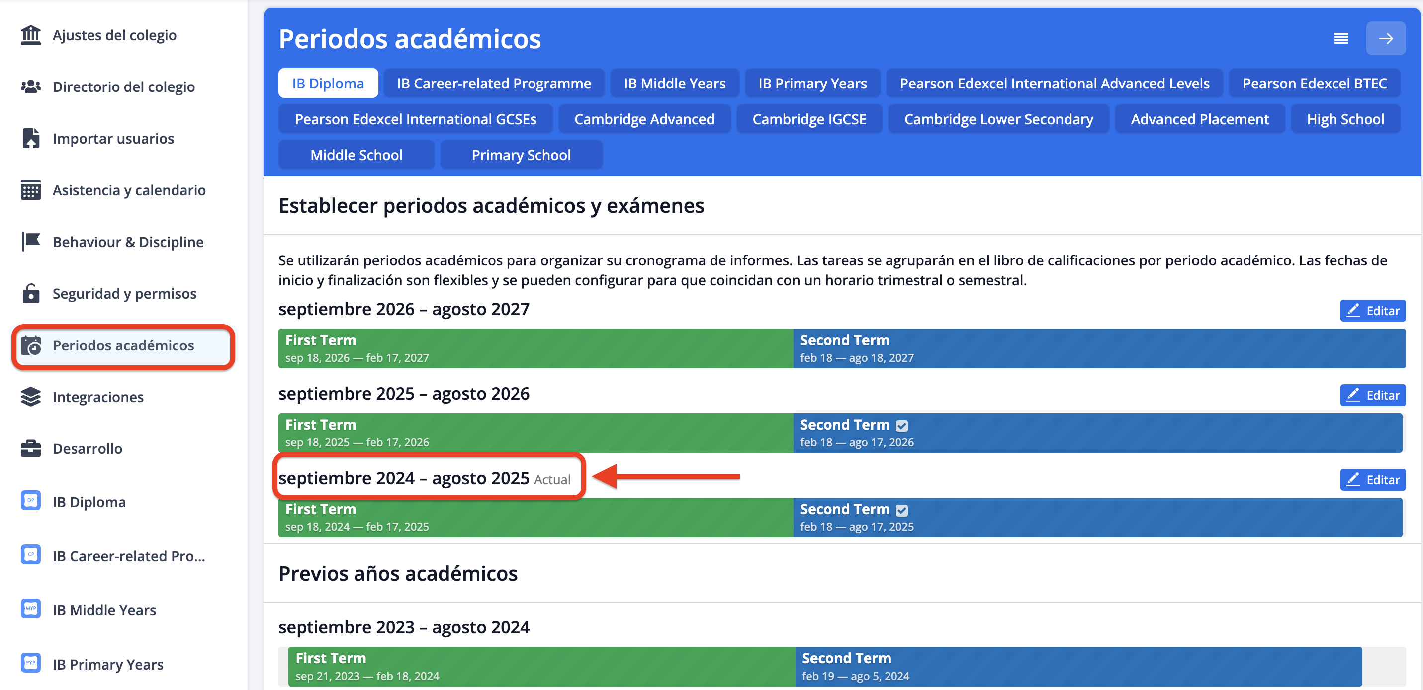Click the Integraciones layers icon
Viewport: 1423px width, 690px height.
pyautogui.click(x=31, y=397)
